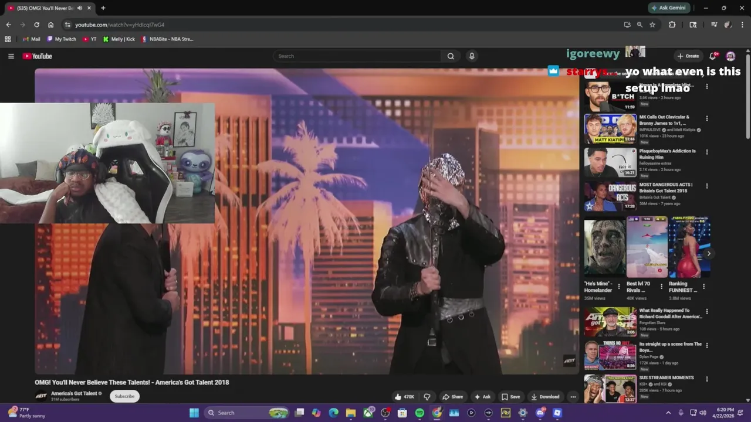Screen dimensions: 751x422
Task: Click the site information icon in the address bar
Action: point(67,25)
